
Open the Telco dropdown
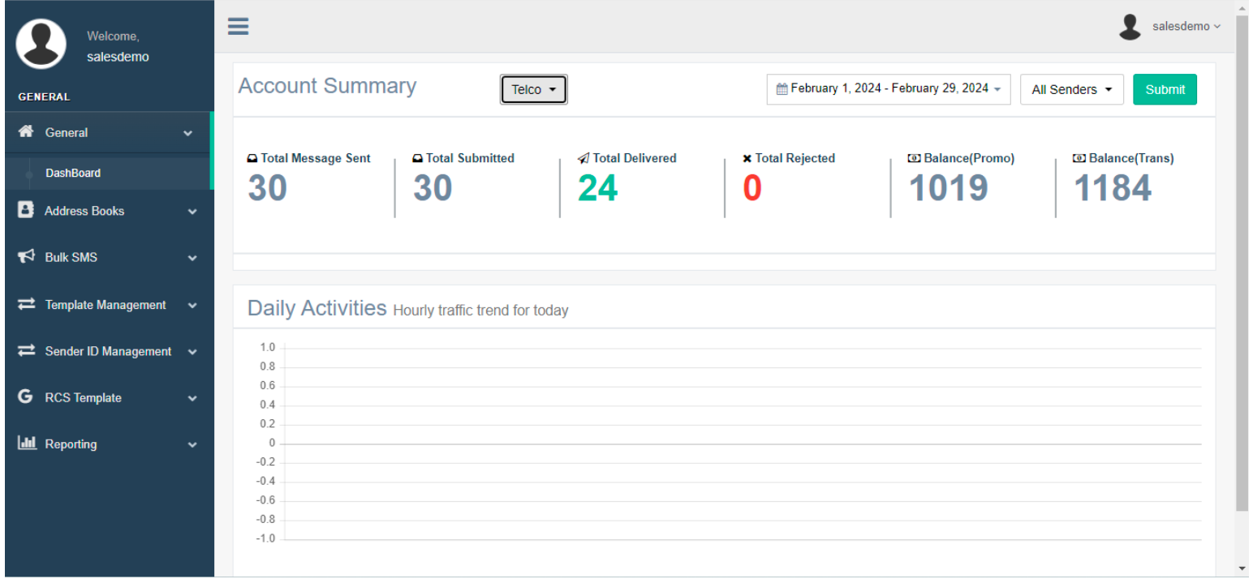tap(534, 89)
